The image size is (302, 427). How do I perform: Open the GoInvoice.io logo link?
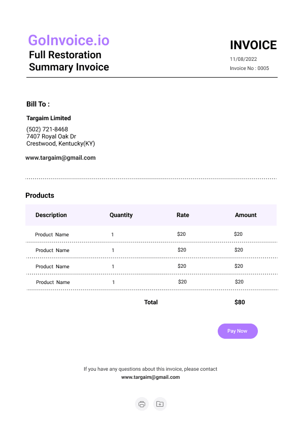[x=69, y=40]
